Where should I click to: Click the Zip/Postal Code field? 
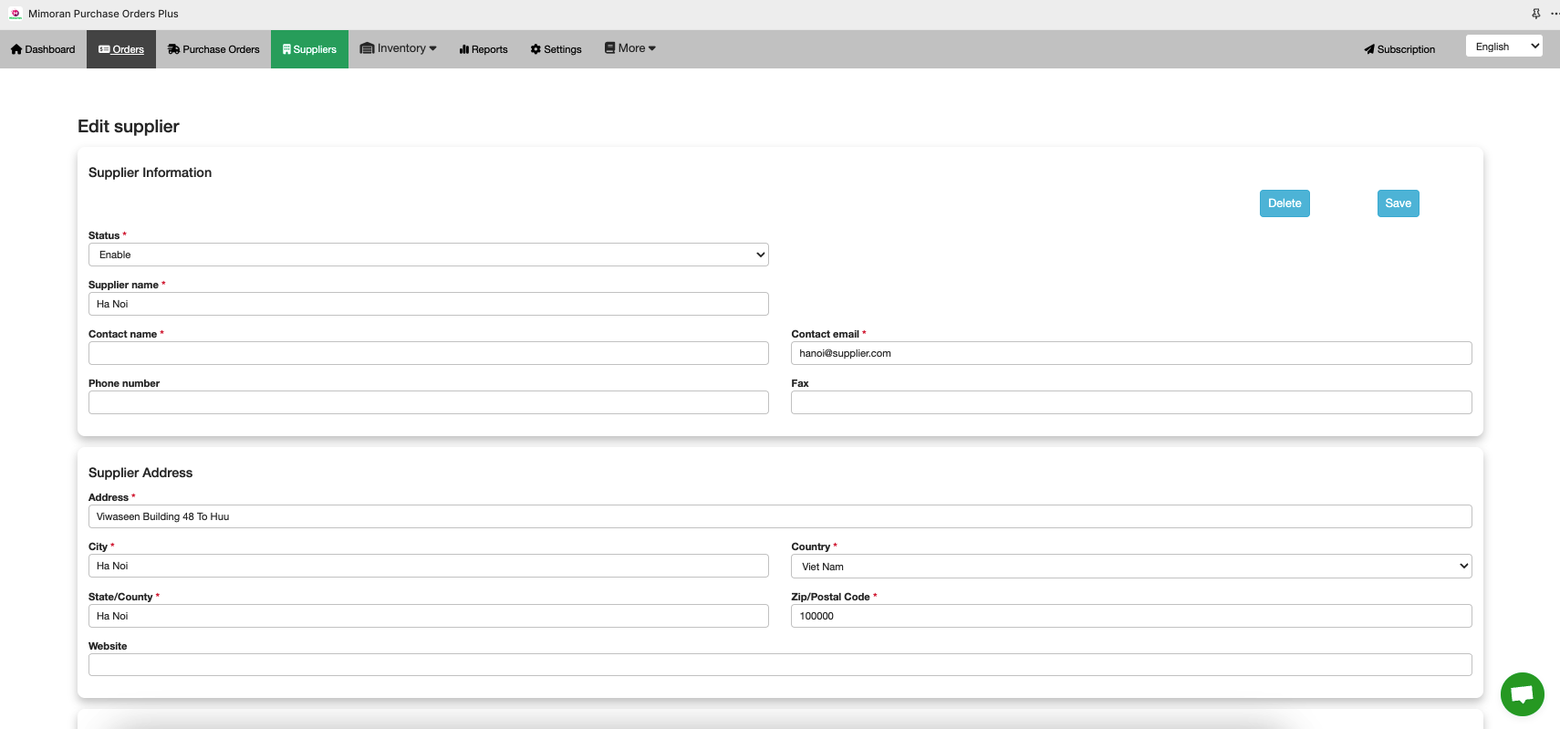tap(1131, 616)
